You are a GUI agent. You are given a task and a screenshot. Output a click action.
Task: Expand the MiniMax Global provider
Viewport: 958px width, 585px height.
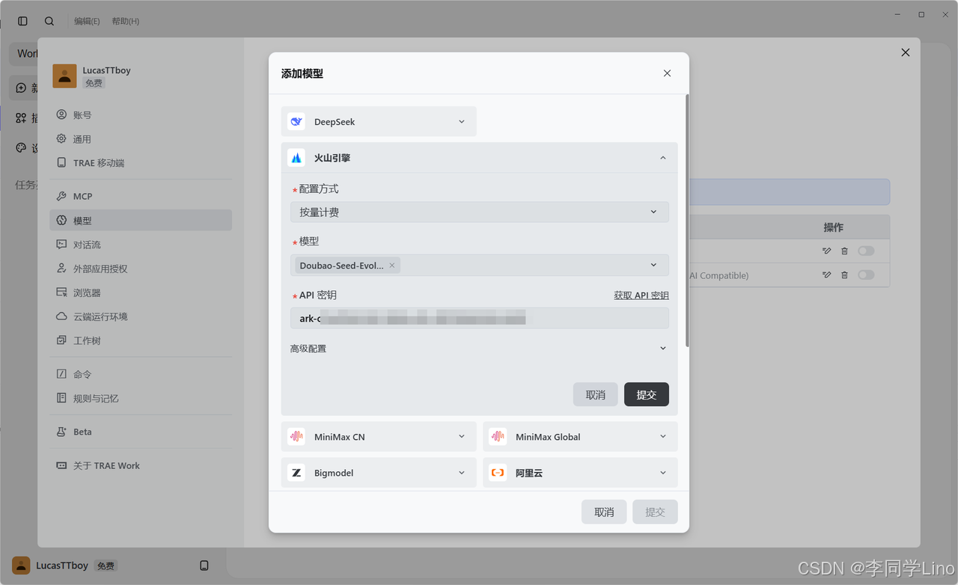pyautogui.click(x=580, y=437)
